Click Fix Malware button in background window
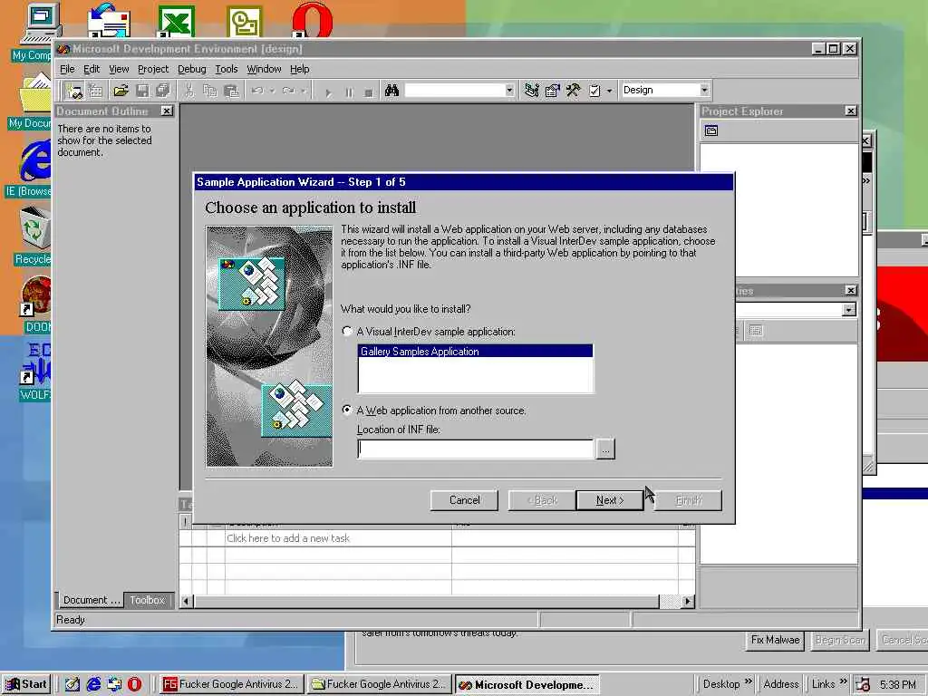928x696 pixels. click(x=775, y=640)
